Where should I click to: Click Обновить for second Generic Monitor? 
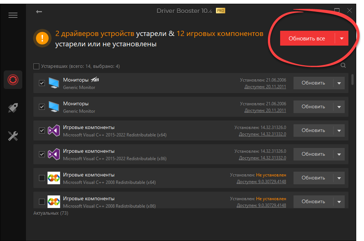click(314, 107)
